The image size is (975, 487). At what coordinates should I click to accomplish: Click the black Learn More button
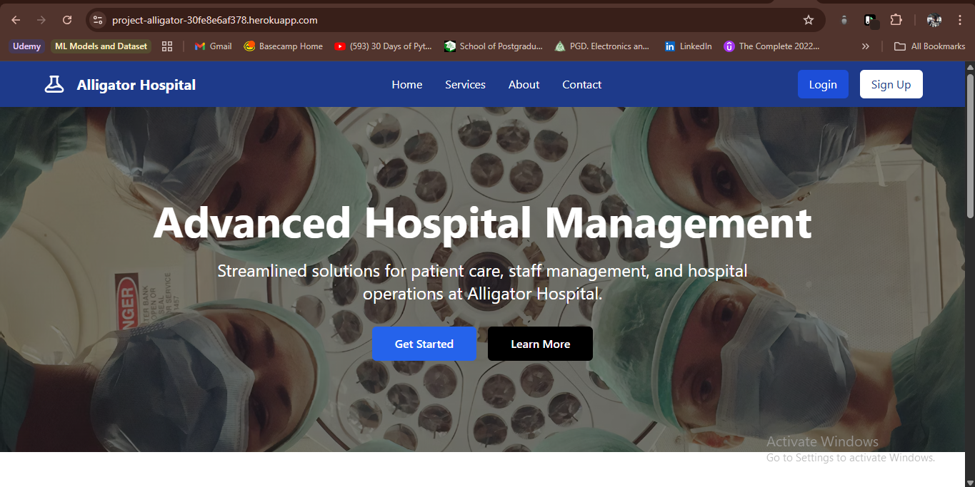click(x=540, y=344)
